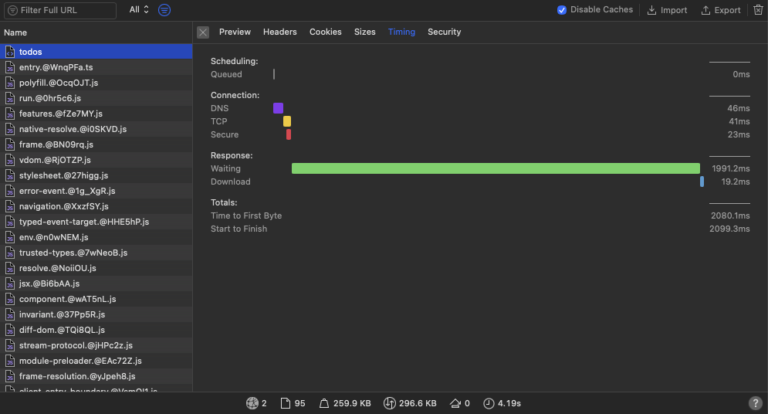Click the resource count document icon
Image resolution: width=768 pixels, height=414 pixels.
pyautogui.click(x=285, y=403)
